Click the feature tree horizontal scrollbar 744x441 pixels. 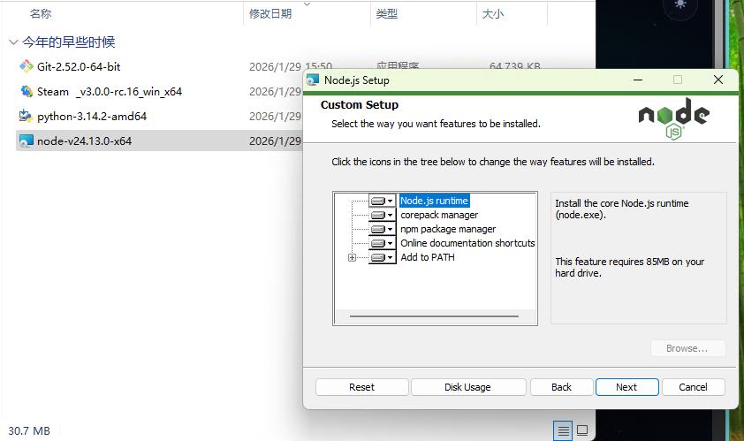(x=434, y=316)
